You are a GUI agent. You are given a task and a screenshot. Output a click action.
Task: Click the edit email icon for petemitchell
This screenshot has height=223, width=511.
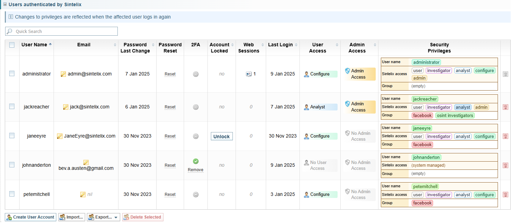tap(83, 195)
